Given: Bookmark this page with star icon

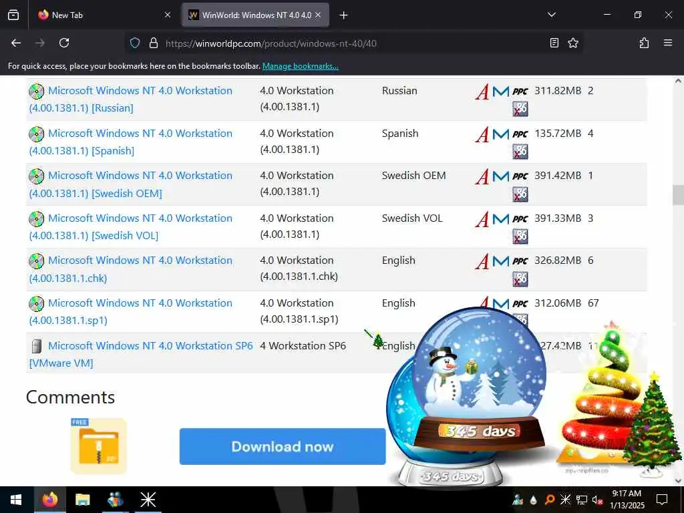Looking at the screenshot, I should (x=572, y=43).
